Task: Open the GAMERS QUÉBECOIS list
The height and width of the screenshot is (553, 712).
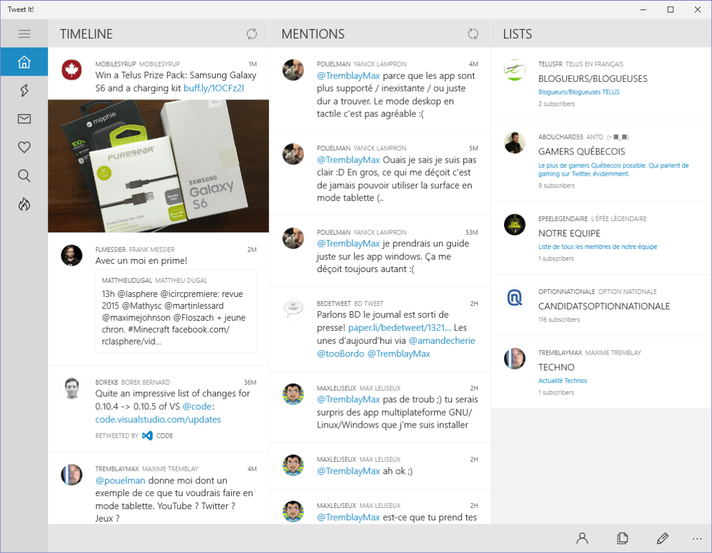Action: (581, 151)
